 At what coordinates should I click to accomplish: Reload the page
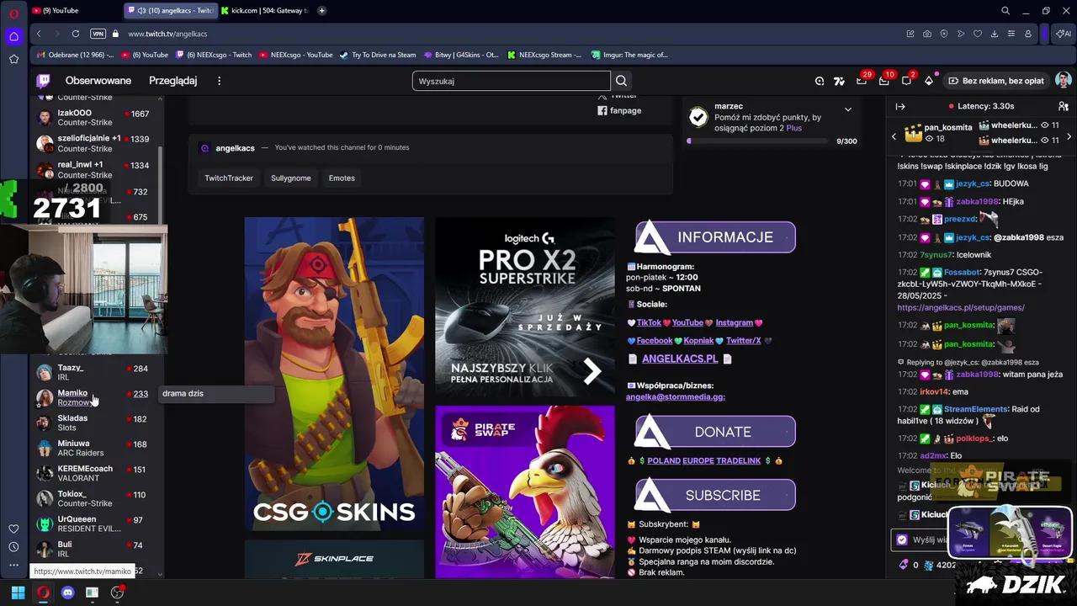[76, 34]
